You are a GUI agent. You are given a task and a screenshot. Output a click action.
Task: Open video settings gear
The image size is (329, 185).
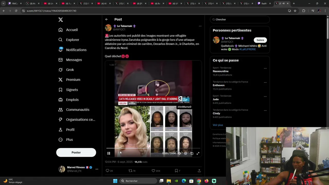pyautogui.click(x=186, y=153)
